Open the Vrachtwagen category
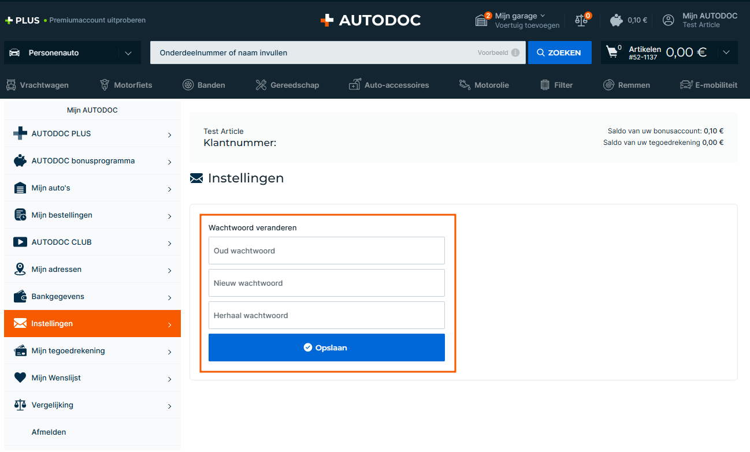 tap(37, 85)
